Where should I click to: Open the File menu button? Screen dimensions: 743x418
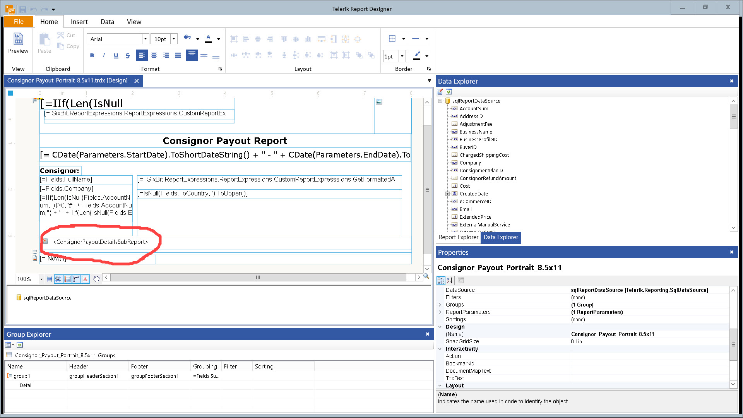click(x=19, y=22)
